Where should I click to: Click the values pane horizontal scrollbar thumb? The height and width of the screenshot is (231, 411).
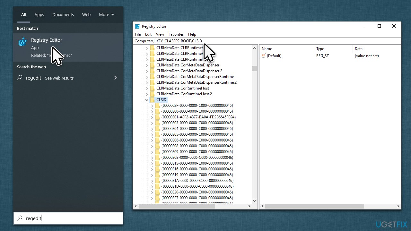(x=315, y=206)
